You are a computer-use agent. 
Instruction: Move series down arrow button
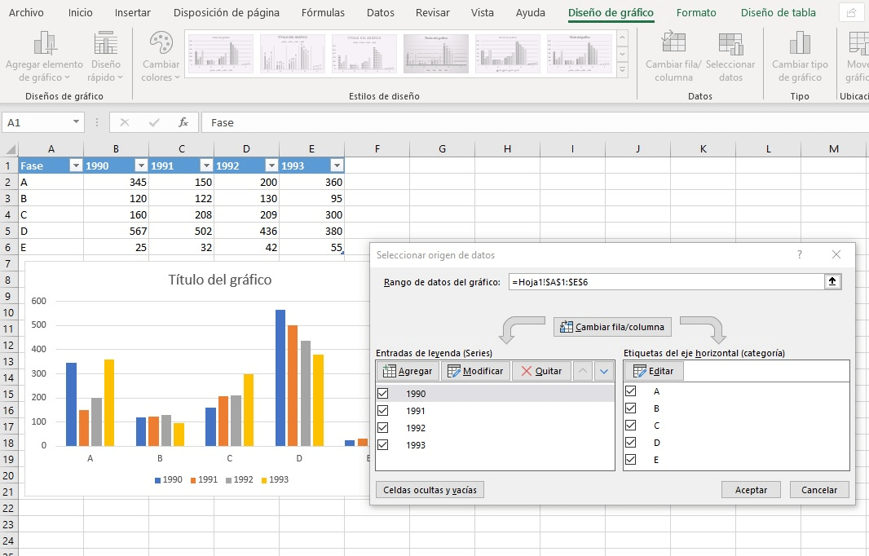604,371
